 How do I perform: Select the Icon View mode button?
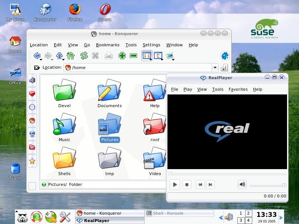[x=147, y=56]
